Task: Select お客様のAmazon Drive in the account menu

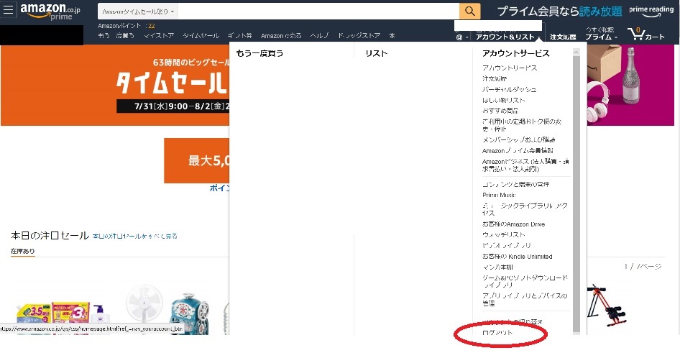Action: pos(513,224)
